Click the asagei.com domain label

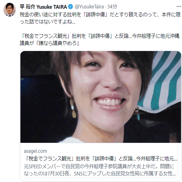pos(35,151)
